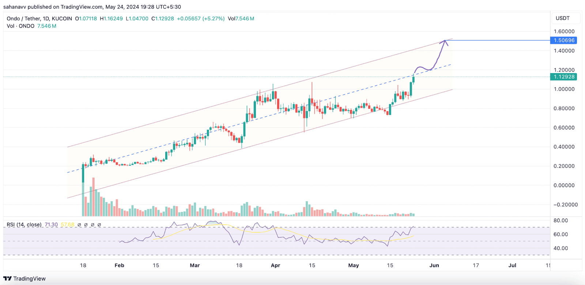
Task: Click the 1.60000 price axis label
Action: pyautogui.click(x=564, y=31)
